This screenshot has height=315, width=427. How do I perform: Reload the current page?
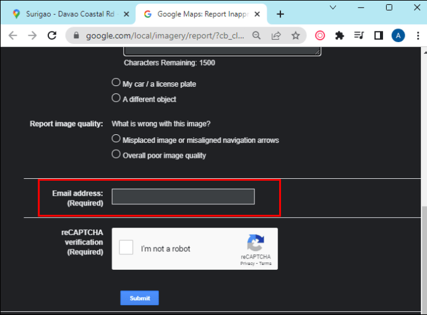coord(52,35)
